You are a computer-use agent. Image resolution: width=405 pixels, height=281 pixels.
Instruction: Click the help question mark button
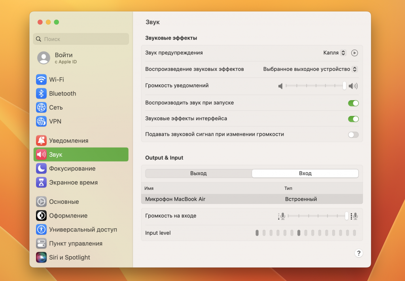coord(358,253)
